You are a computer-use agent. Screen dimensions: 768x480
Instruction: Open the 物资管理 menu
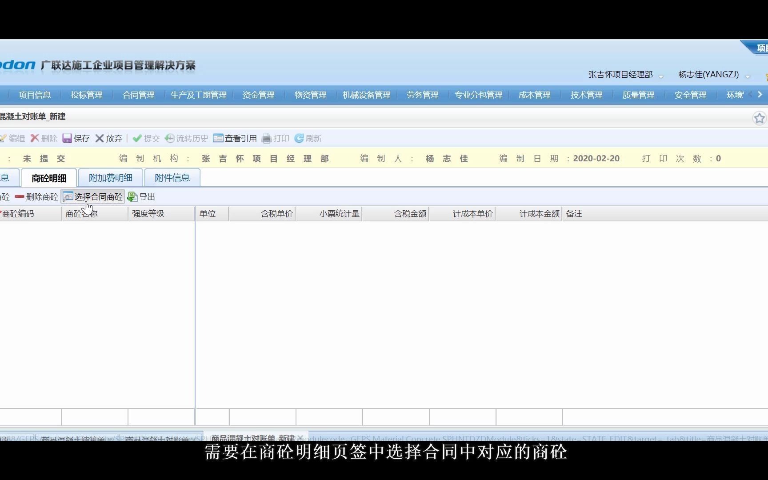[x=311, y=95]
